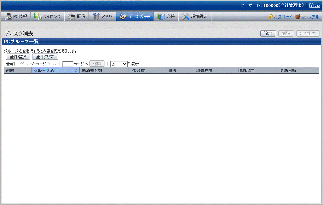Click the 作成部門 column header
The height and width of the screenshot is (205, 323).
pyautogui.click(x=257, y=71)
